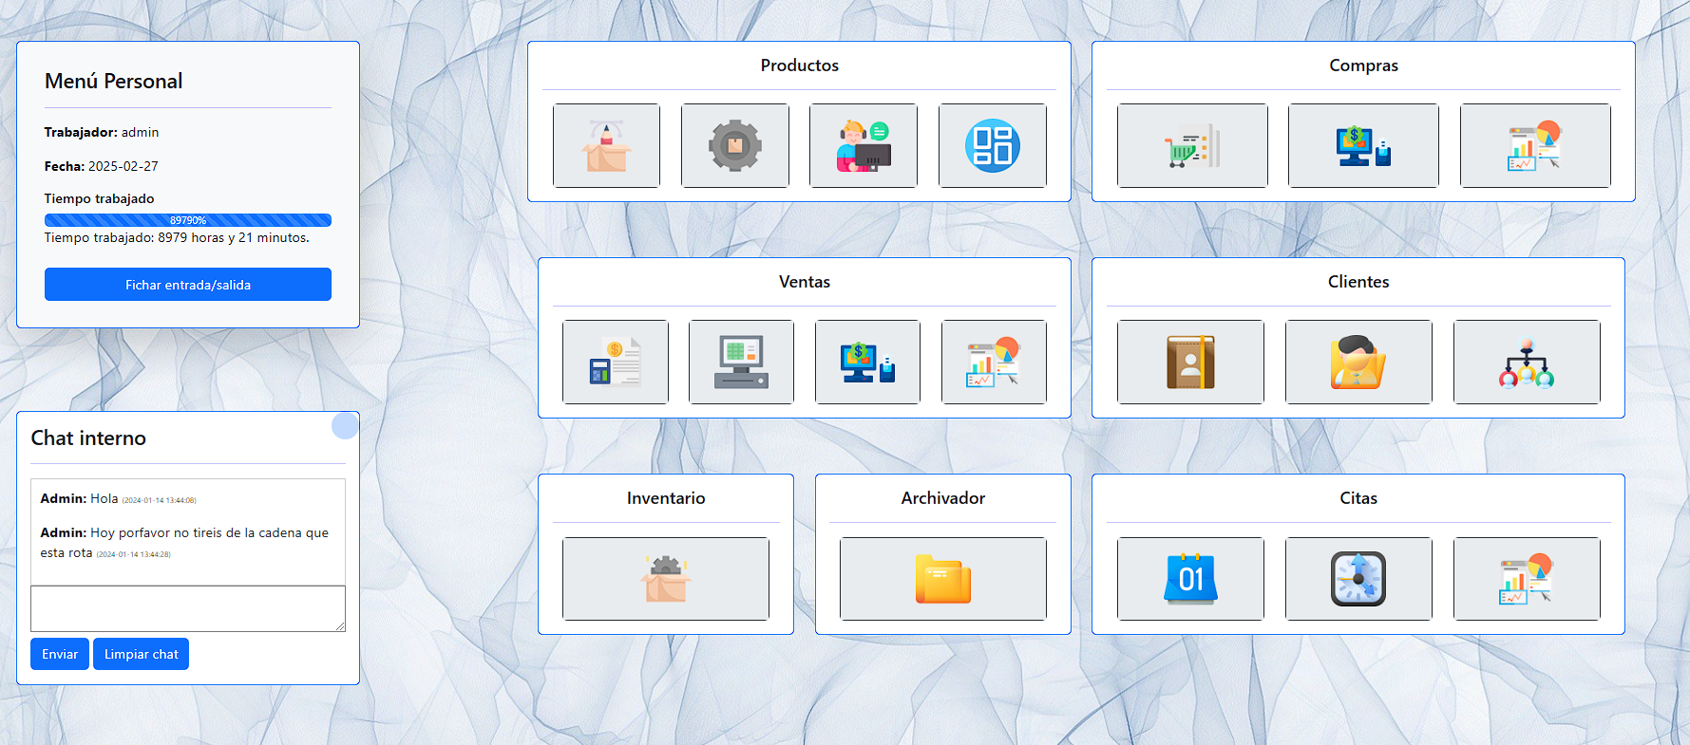The width and height of the screenshot is (1690, 745).
Task: Clear messages with Limpiar chat button
Action: point(141,654)
